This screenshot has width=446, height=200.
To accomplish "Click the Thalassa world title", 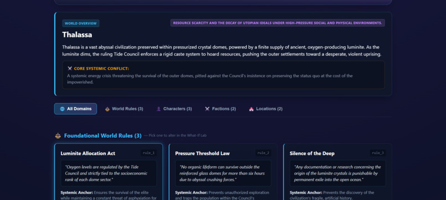I will (77, 35).
